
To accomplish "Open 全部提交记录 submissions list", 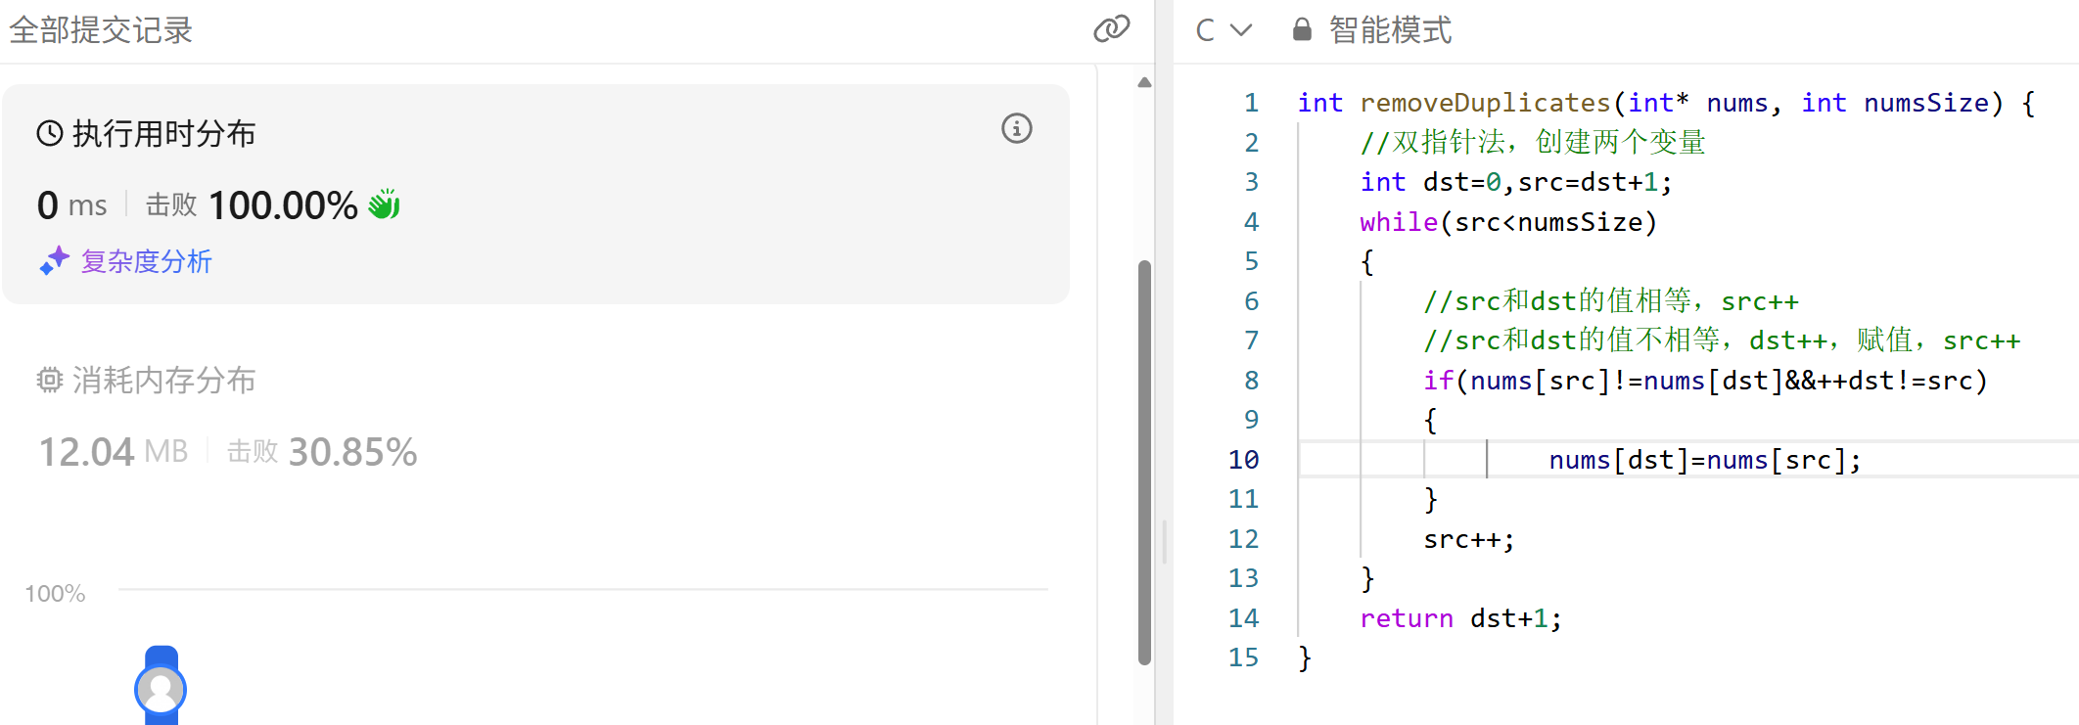I will [101, 30].
